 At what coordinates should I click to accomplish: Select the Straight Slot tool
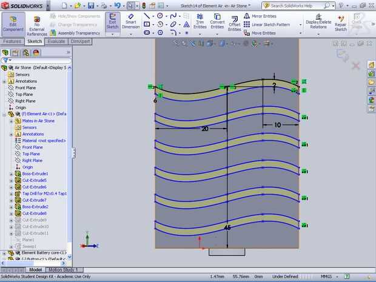coord(147,32)
